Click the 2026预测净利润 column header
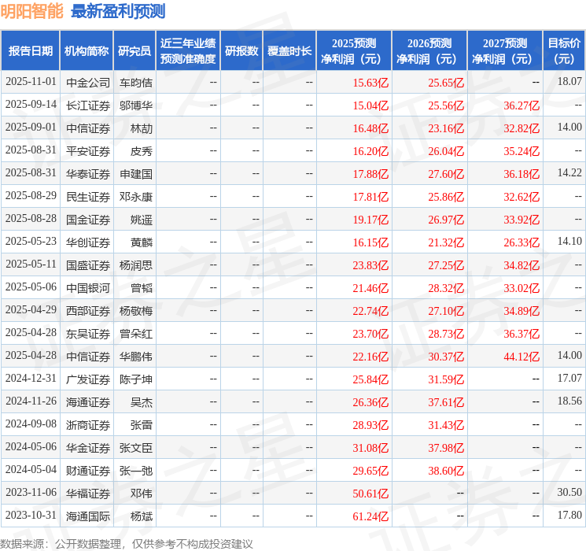Viewport: 586px width, 551px height. tap(429, 50)
